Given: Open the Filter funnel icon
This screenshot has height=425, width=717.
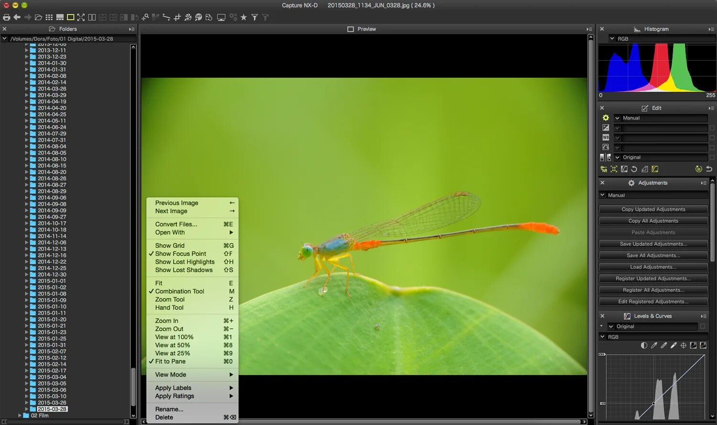Looking at the screenshot, I should (255, 17).
